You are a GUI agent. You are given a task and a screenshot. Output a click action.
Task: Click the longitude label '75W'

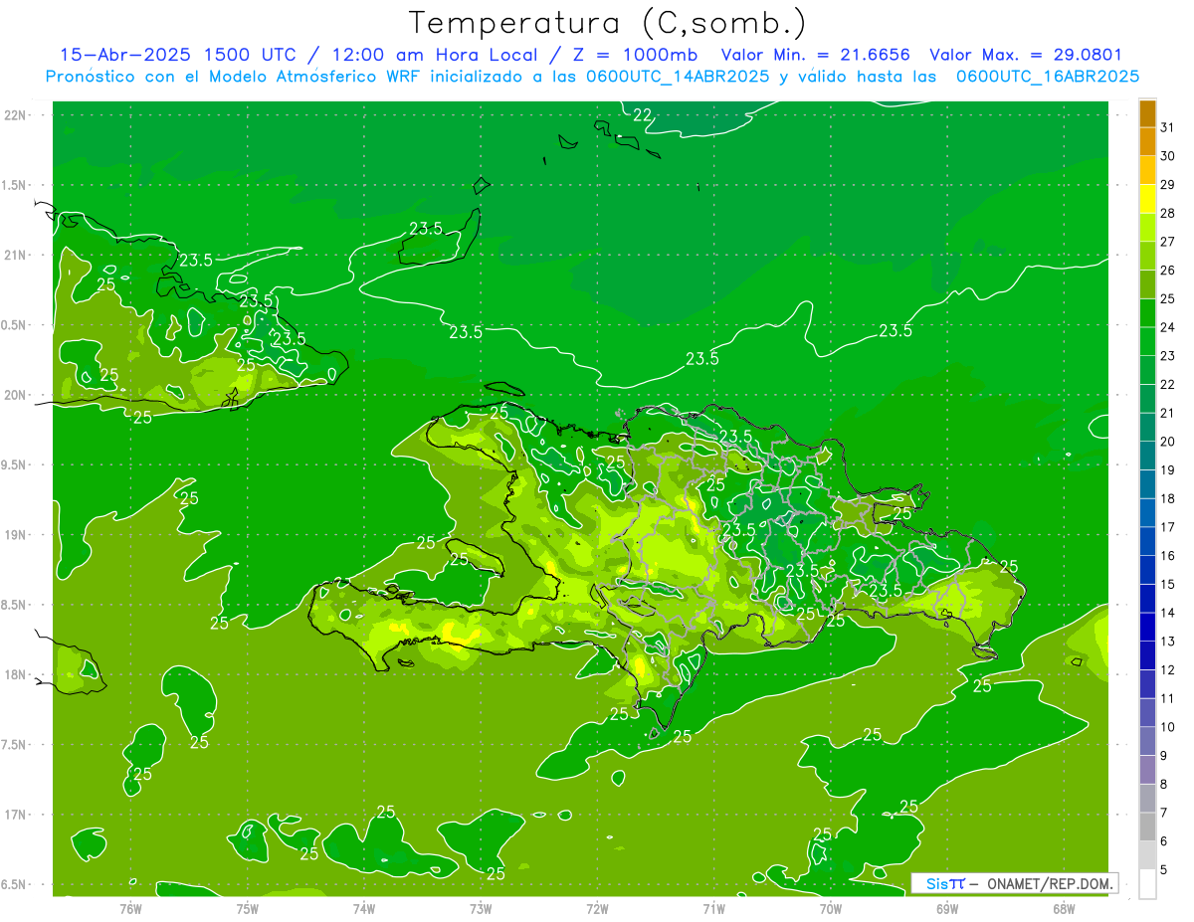point(248,909)
